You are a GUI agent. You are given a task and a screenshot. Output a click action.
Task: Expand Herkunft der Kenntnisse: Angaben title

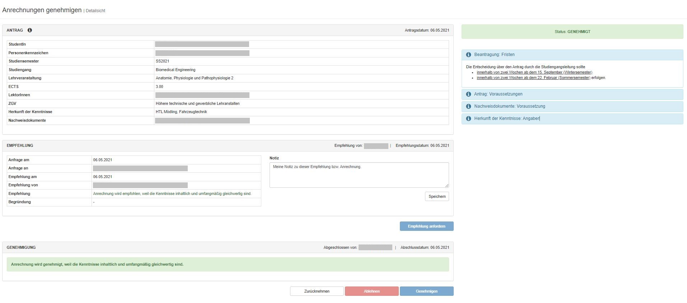[506, 118]
